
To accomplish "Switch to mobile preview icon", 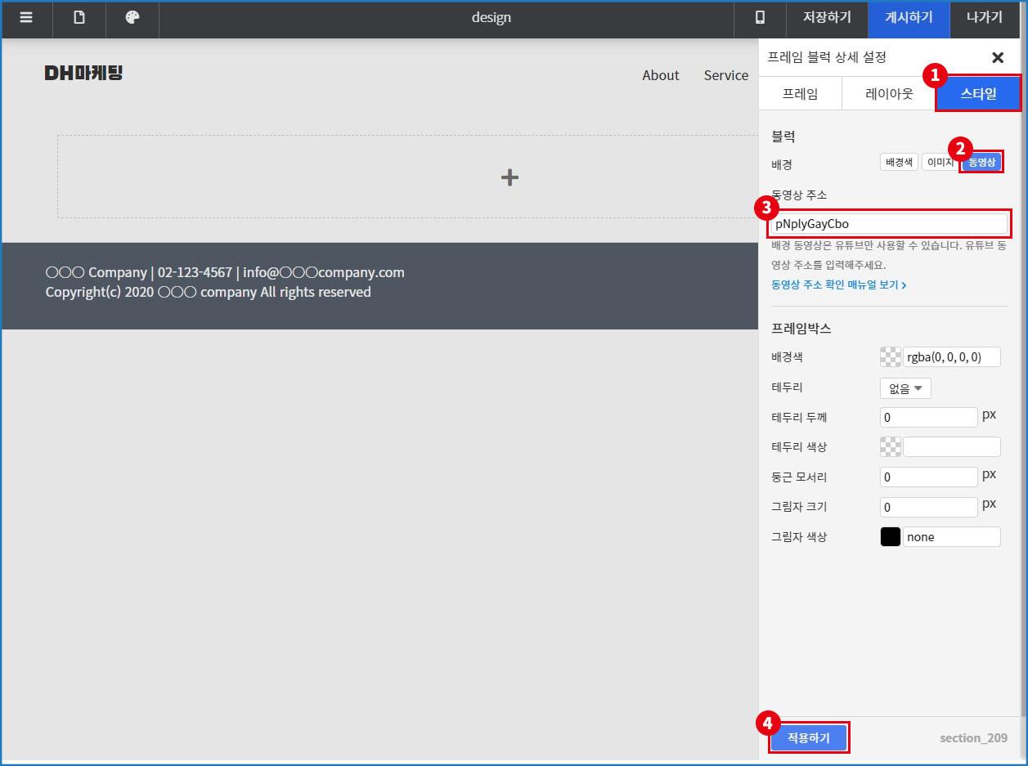I will [760, 18].
